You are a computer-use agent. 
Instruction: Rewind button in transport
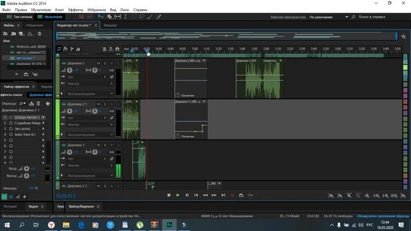[205, 195]
